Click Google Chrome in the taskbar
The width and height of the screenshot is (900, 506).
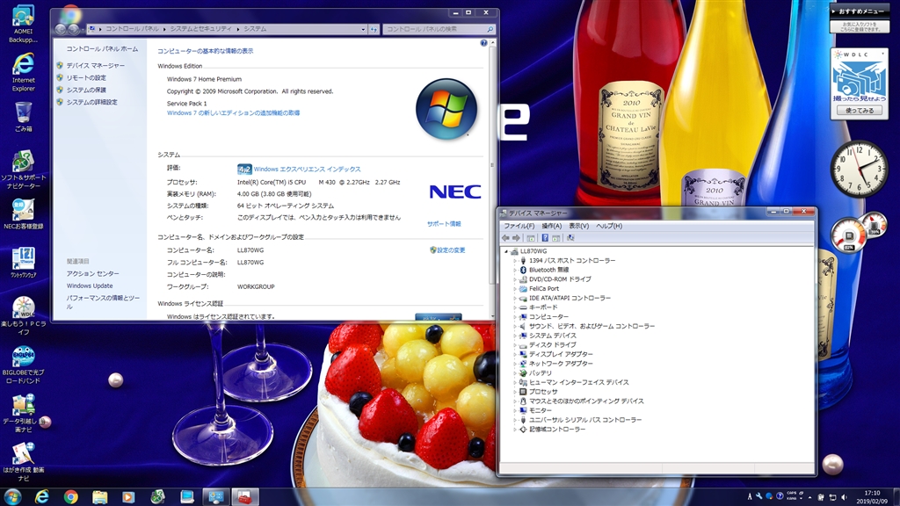click(70, 496)
